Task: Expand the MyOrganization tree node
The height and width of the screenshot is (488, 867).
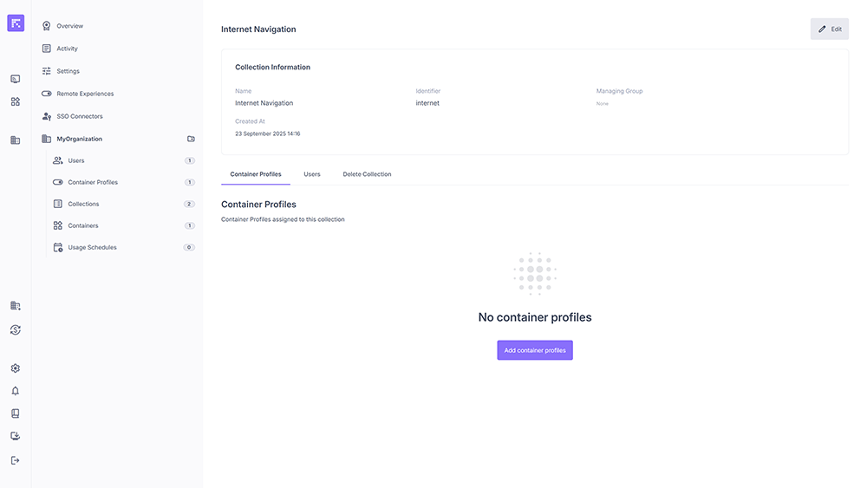Action: click(79, 139)
